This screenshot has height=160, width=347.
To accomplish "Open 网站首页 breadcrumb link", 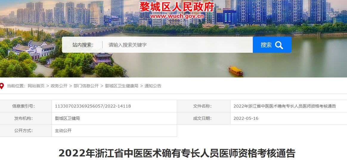I will (x=36, y=86).
